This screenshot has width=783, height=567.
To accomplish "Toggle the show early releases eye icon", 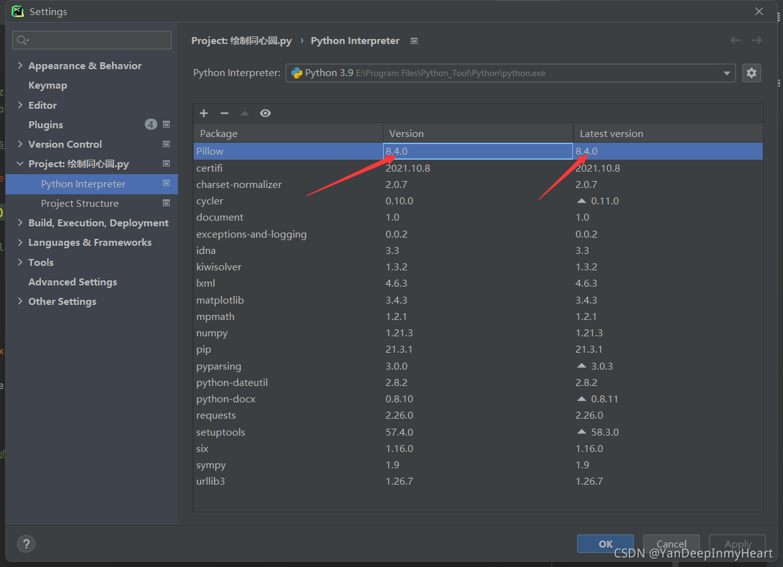I will 265,113.
